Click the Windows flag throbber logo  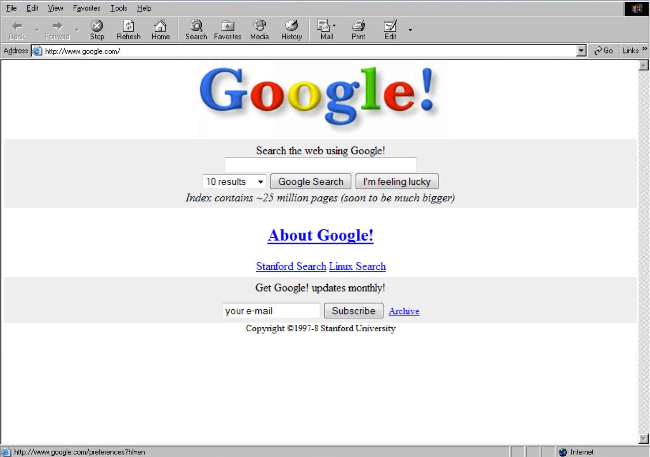[x=637, y=9]
